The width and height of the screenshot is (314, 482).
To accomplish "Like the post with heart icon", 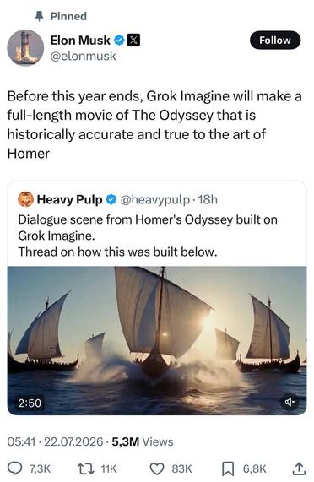I will [157, 468].
